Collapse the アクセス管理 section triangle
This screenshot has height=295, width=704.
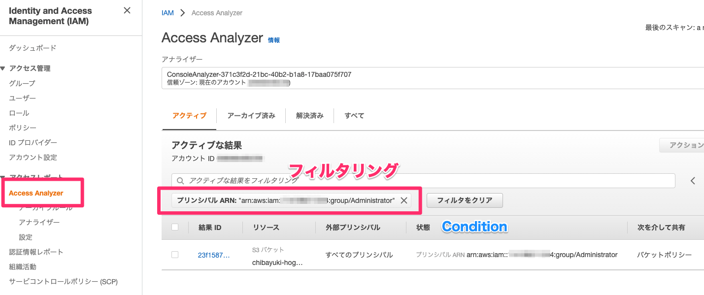[x=3, y=68]
